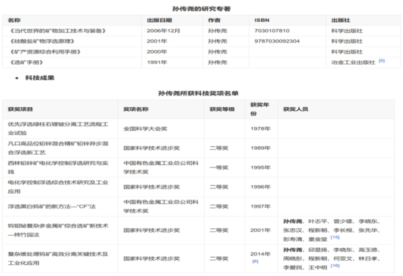The width and height of the screenshot is (403, 276).
Task: Click 国家科学技术进步奖 in the 1996年 row
Action: [152, 187]
